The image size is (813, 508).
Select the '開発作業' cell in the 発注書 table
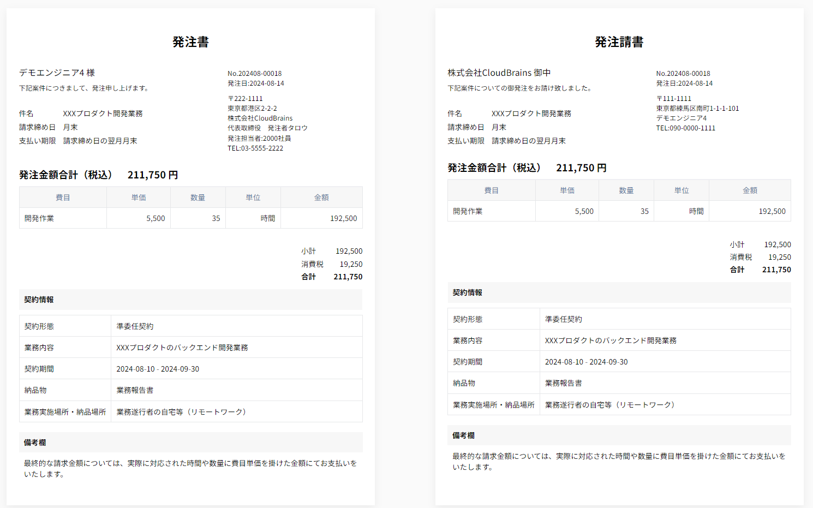pos(63,218)
